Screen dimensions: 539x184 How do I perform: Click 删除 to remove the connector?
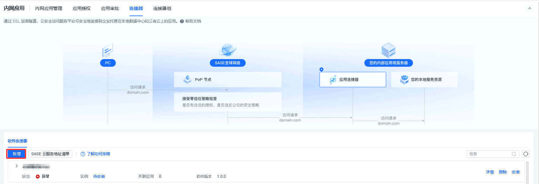tap(503, 172)
